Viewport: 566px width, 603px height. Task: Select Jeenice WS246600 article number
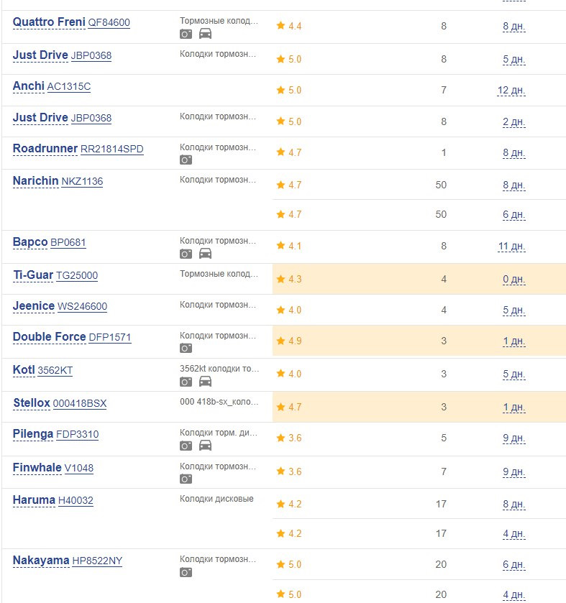pyautogui.click(x=82, y=306)
